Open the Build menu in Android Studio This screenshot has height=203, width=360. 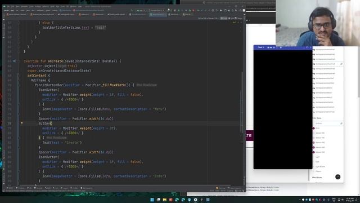(52, 6)
